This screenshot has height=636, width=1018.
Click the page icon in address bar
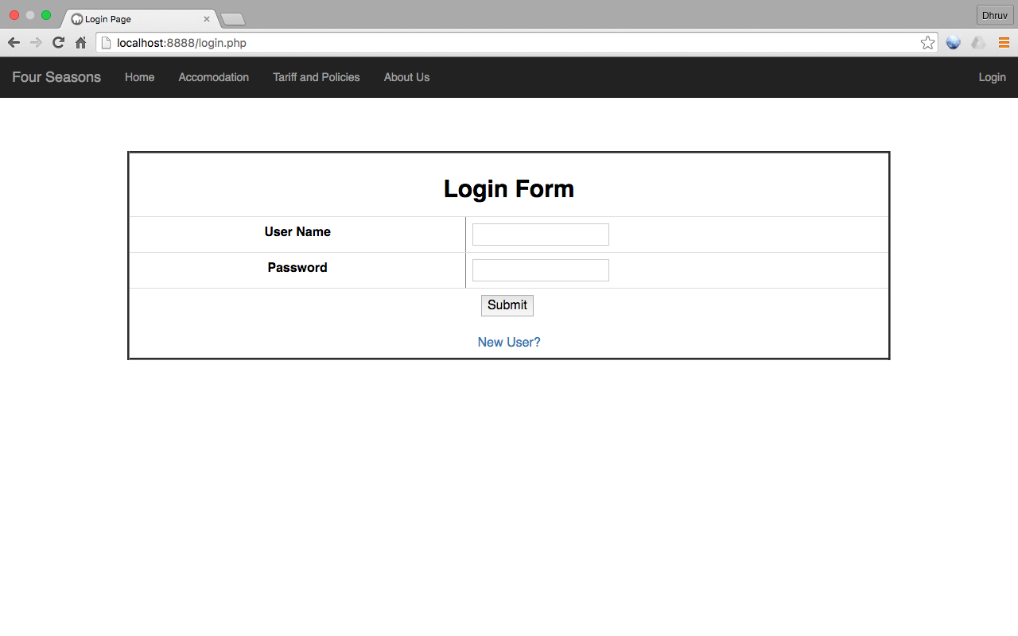(x=107, y=43)
